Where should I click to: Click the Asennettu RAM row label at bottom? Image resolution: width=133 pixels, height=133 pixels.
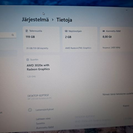[x=45, y=127]
